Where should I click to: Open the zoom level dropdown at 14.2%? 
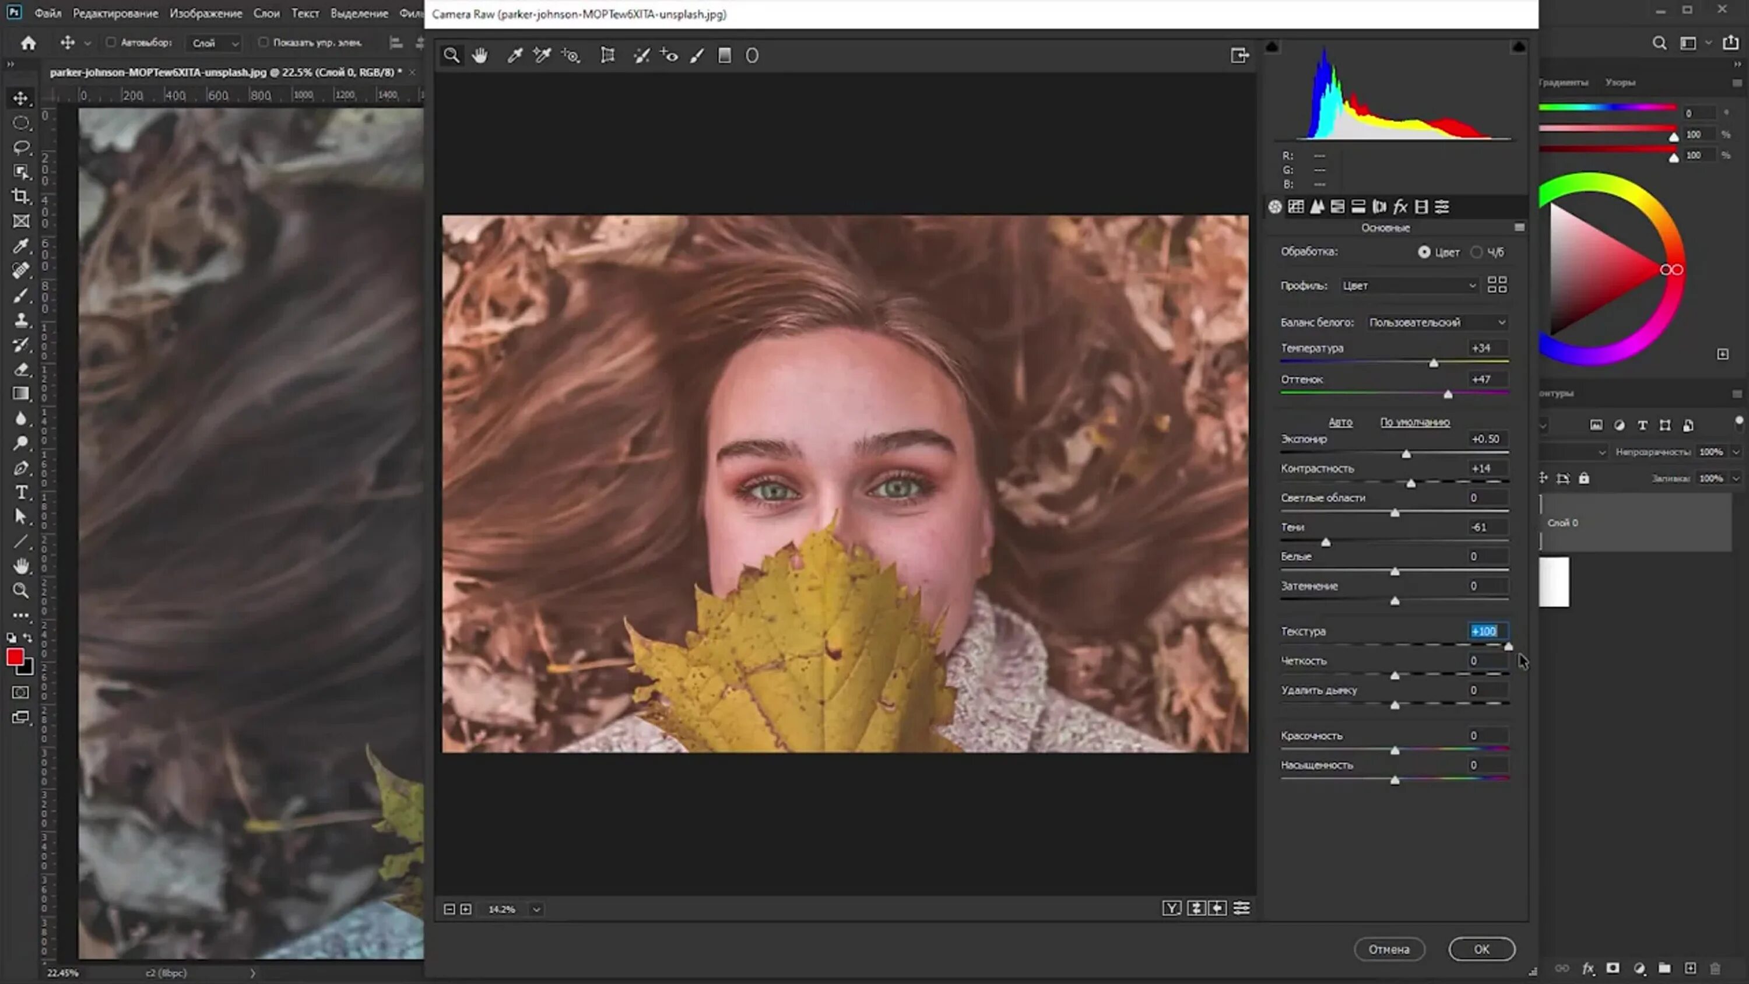tap(536, 909)
